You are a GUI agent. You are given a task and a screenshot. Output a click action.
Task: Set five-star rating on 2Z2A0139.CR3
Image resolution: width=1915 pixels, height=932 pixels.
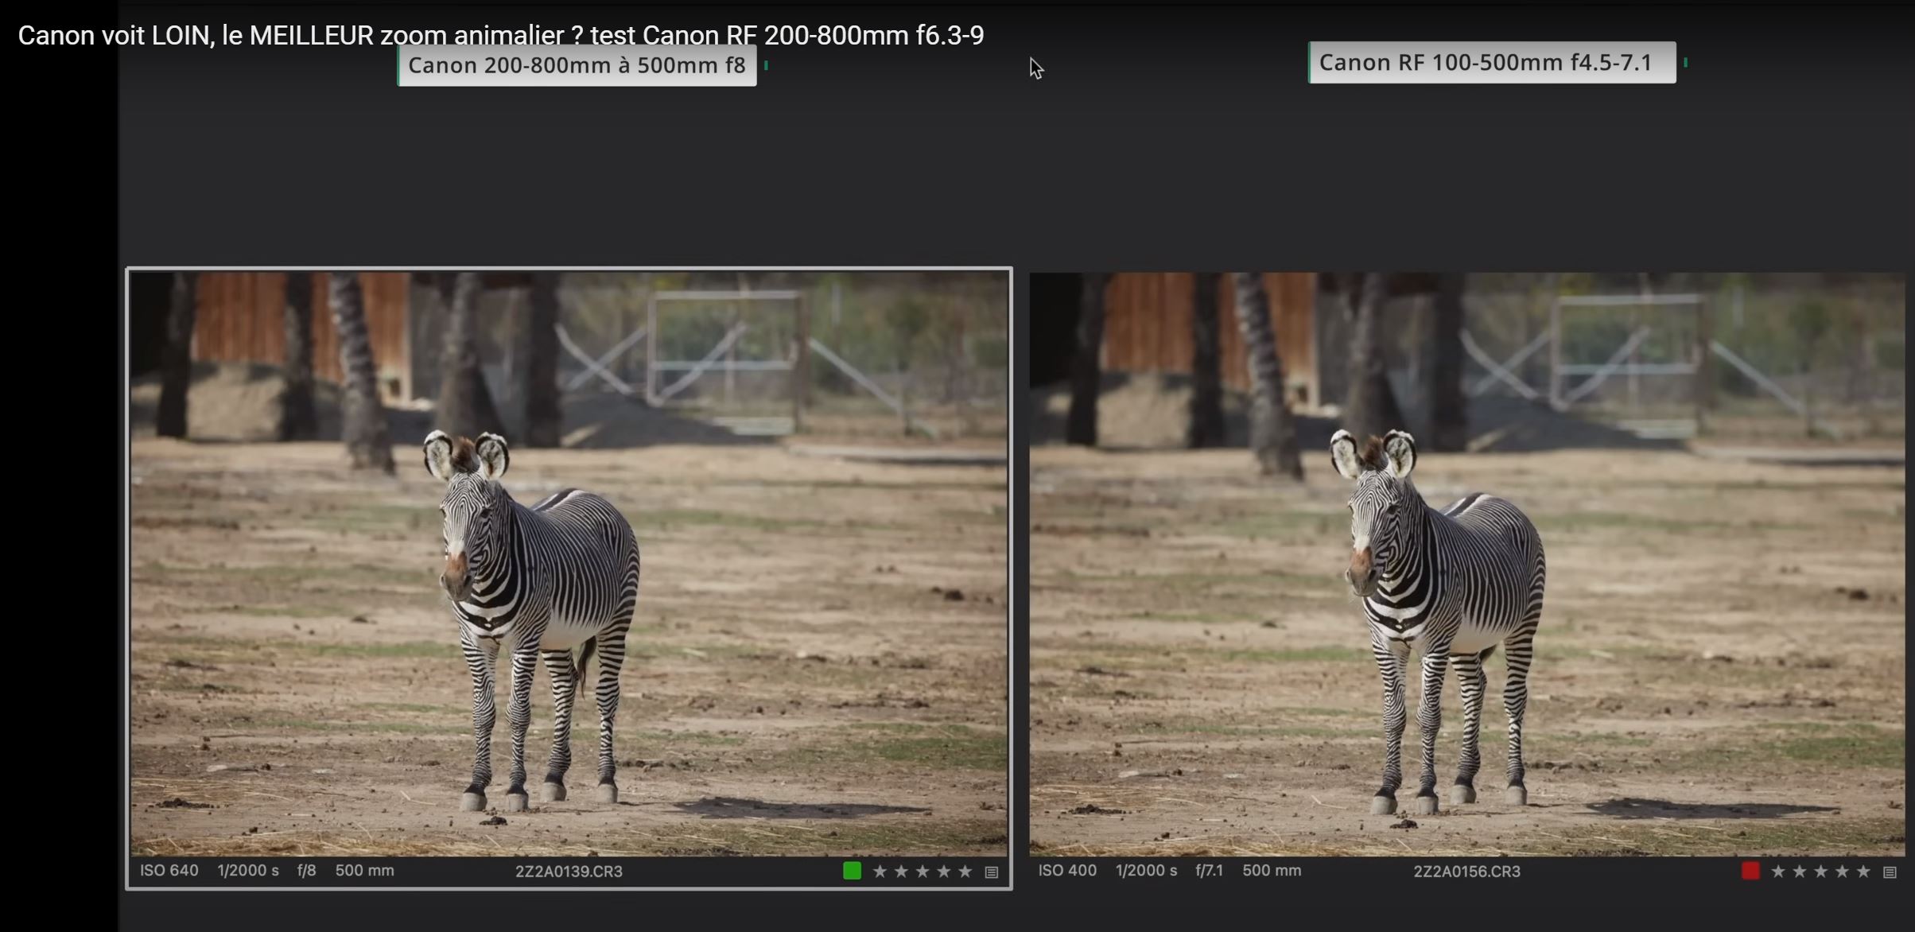pyautogui.click(x=965, y=872)
